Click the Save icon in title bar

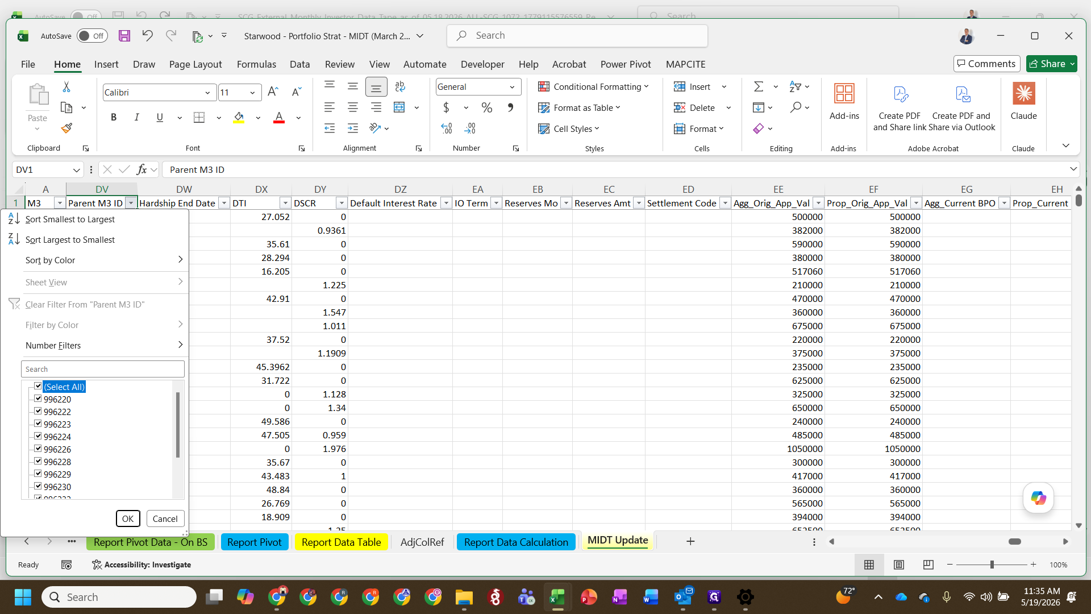pos(124,36)
